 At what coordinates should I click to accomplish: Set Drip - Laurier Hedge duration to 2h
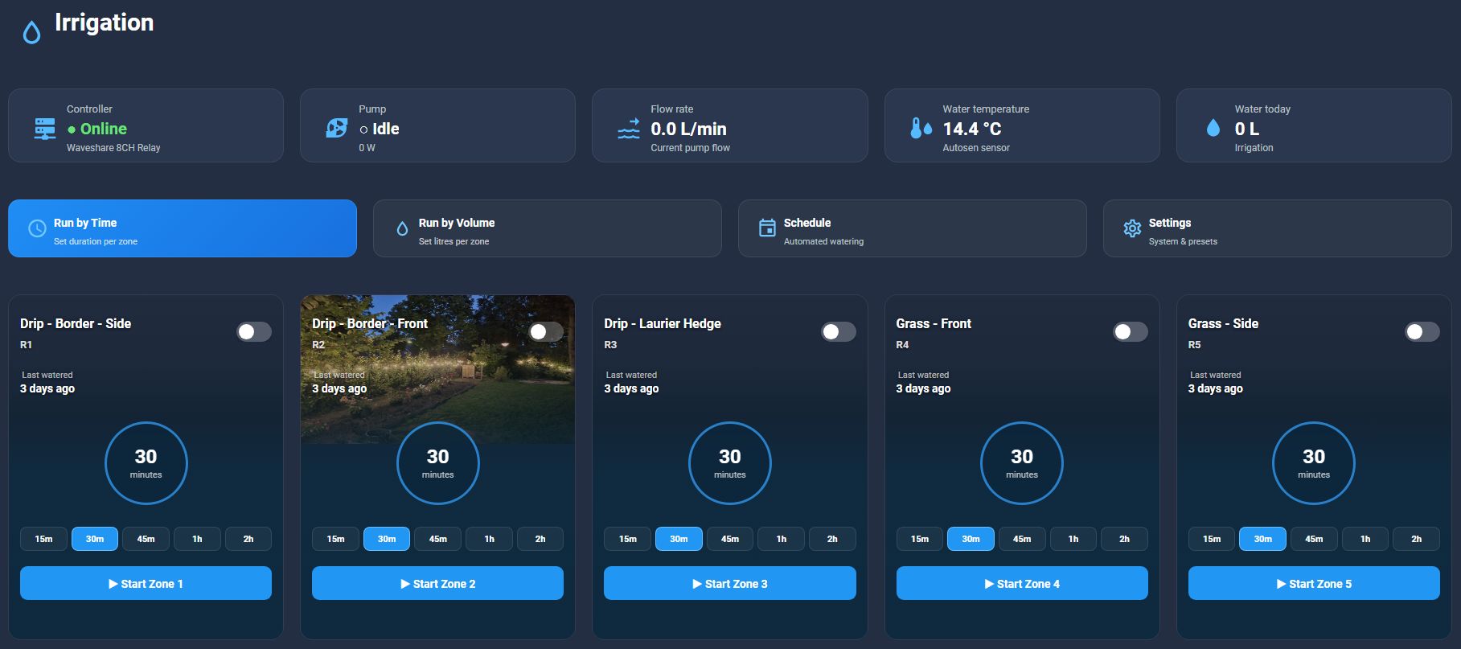point(832,539)
